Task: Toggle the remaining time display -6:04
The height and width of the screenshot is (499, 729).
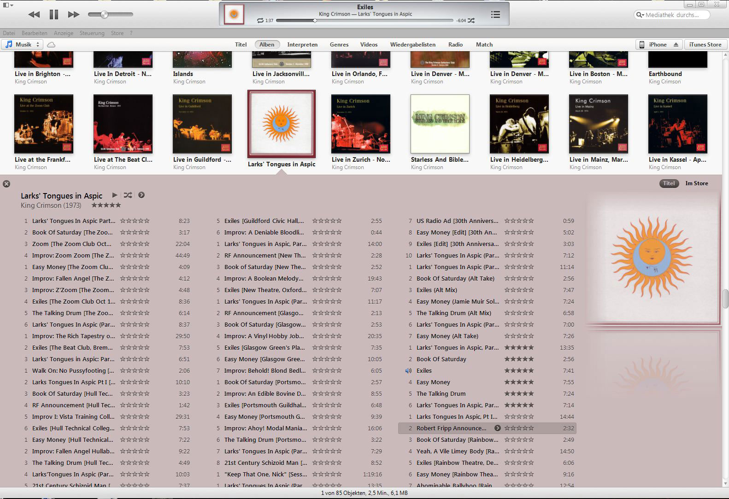Action: click(461, 21)
